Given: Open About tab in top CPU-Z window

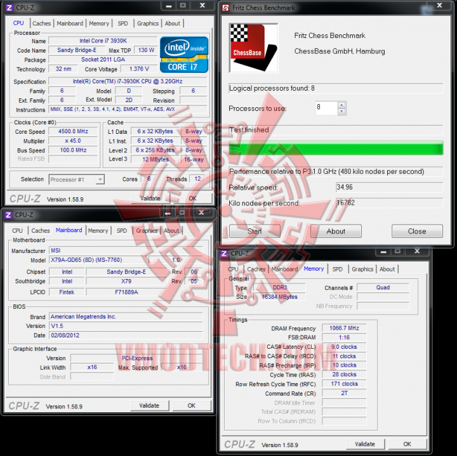Looking at the screenshot, I should [x=173, y=23].
